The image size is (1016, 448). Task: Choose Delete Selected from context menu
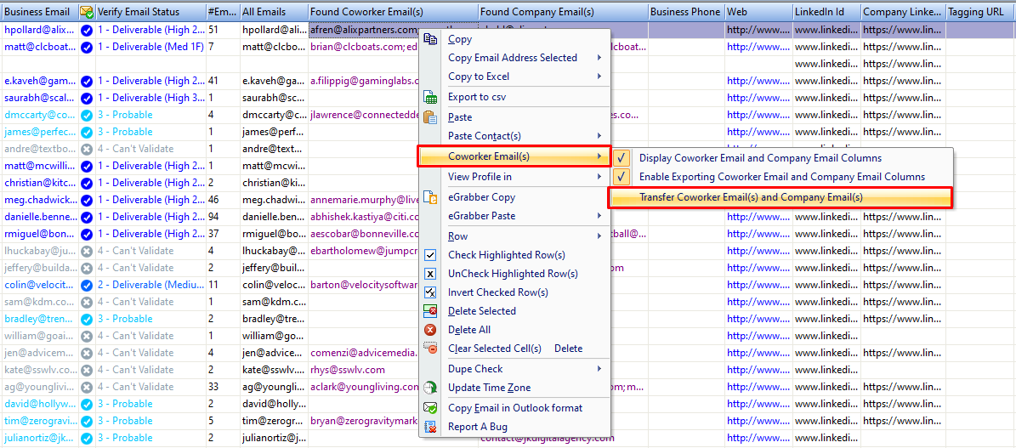click(x=482, y=311)
